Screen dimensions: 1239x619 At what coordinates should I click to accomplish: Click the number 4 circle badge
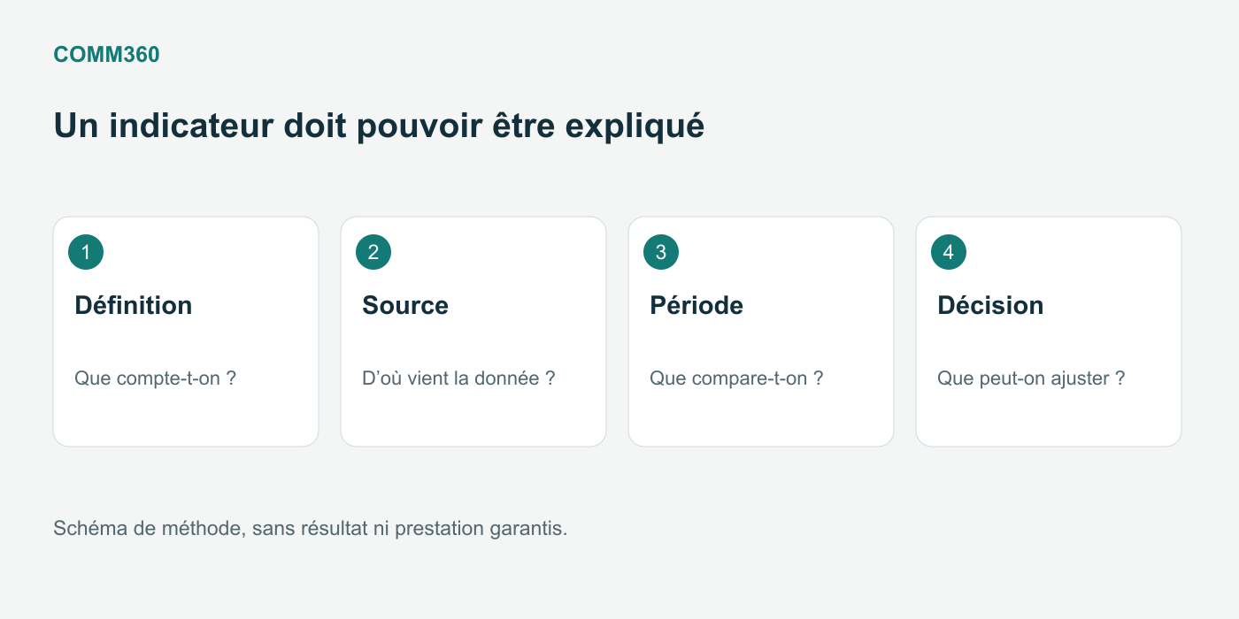949,252
